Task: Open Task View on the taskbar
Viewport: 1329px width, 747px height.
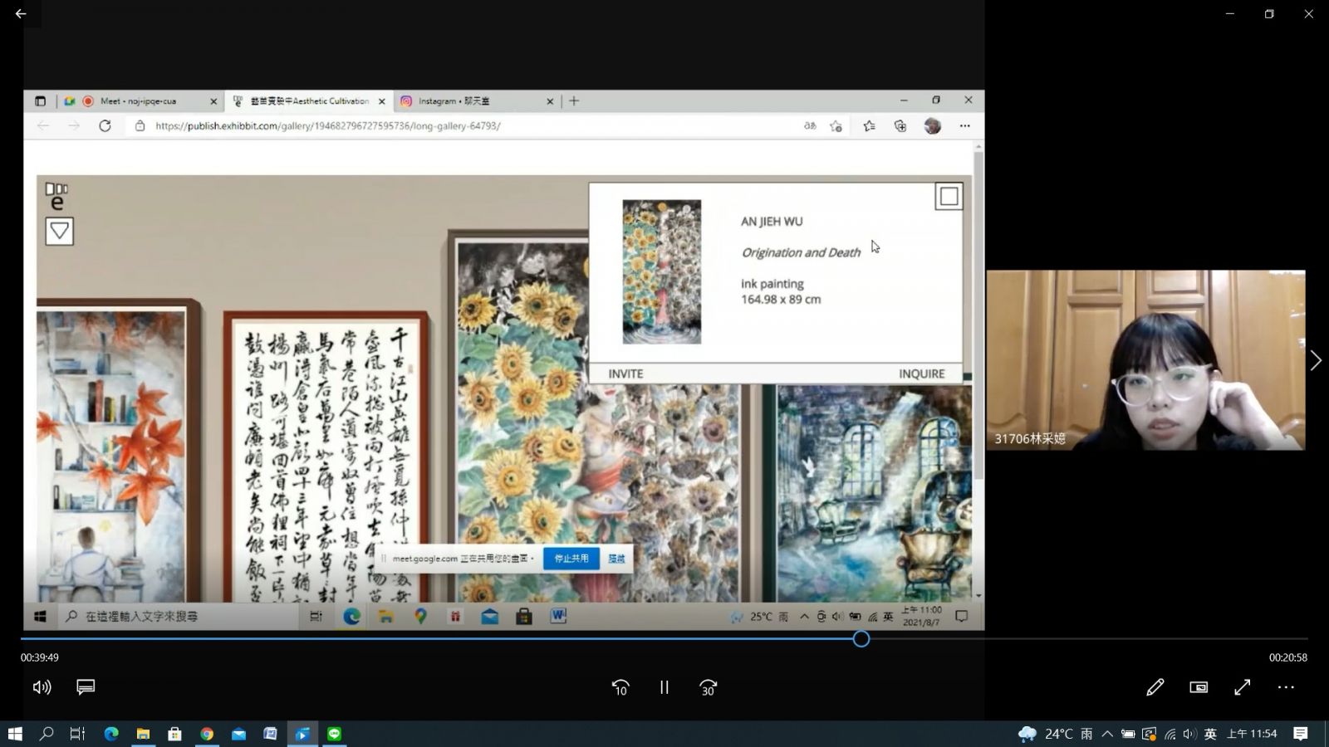Action: (x=77, y=734)
